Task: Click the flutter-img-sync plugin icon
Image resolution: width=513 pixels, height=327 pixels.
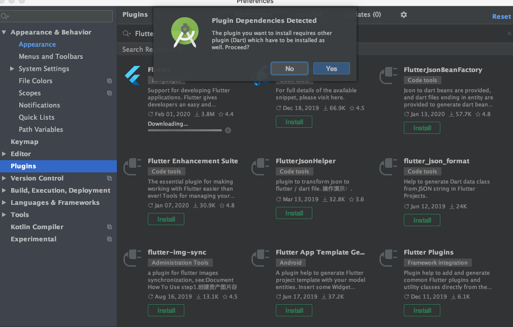Action: [132, 258]
